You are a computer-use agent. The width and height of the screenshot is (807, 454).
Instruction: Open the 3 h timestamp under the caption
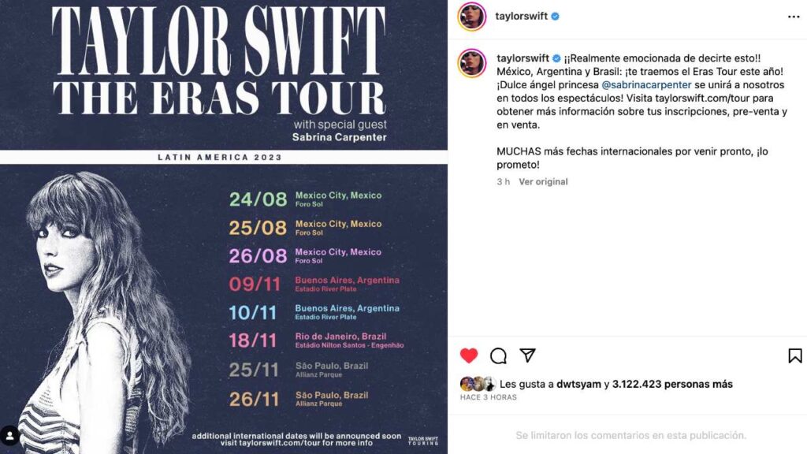click(504, 182)
